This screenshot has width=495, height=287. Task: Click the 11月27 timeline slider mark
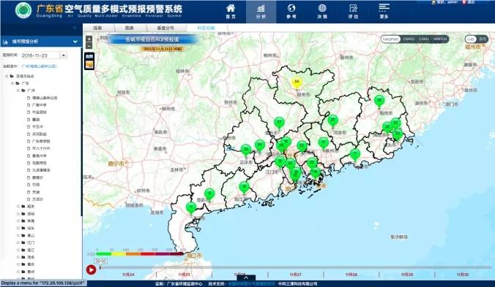(x=296, y=275)
